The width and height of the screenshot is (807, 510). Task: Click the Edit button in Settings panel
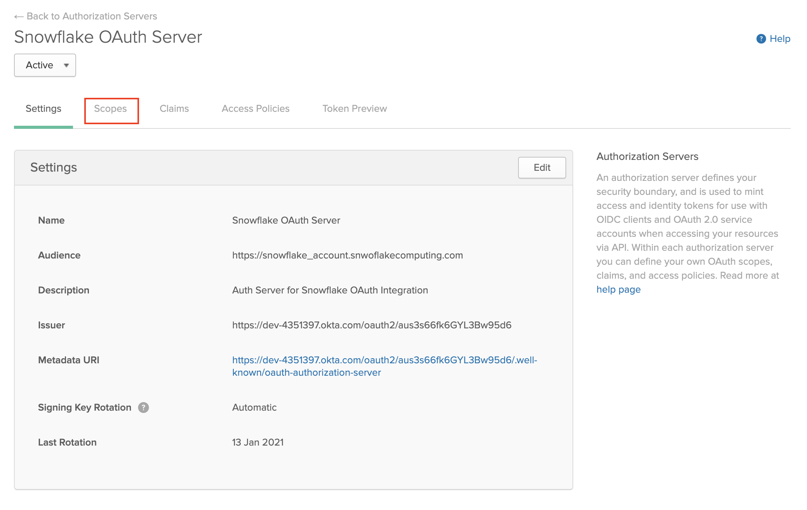click(x=542, y=167)
